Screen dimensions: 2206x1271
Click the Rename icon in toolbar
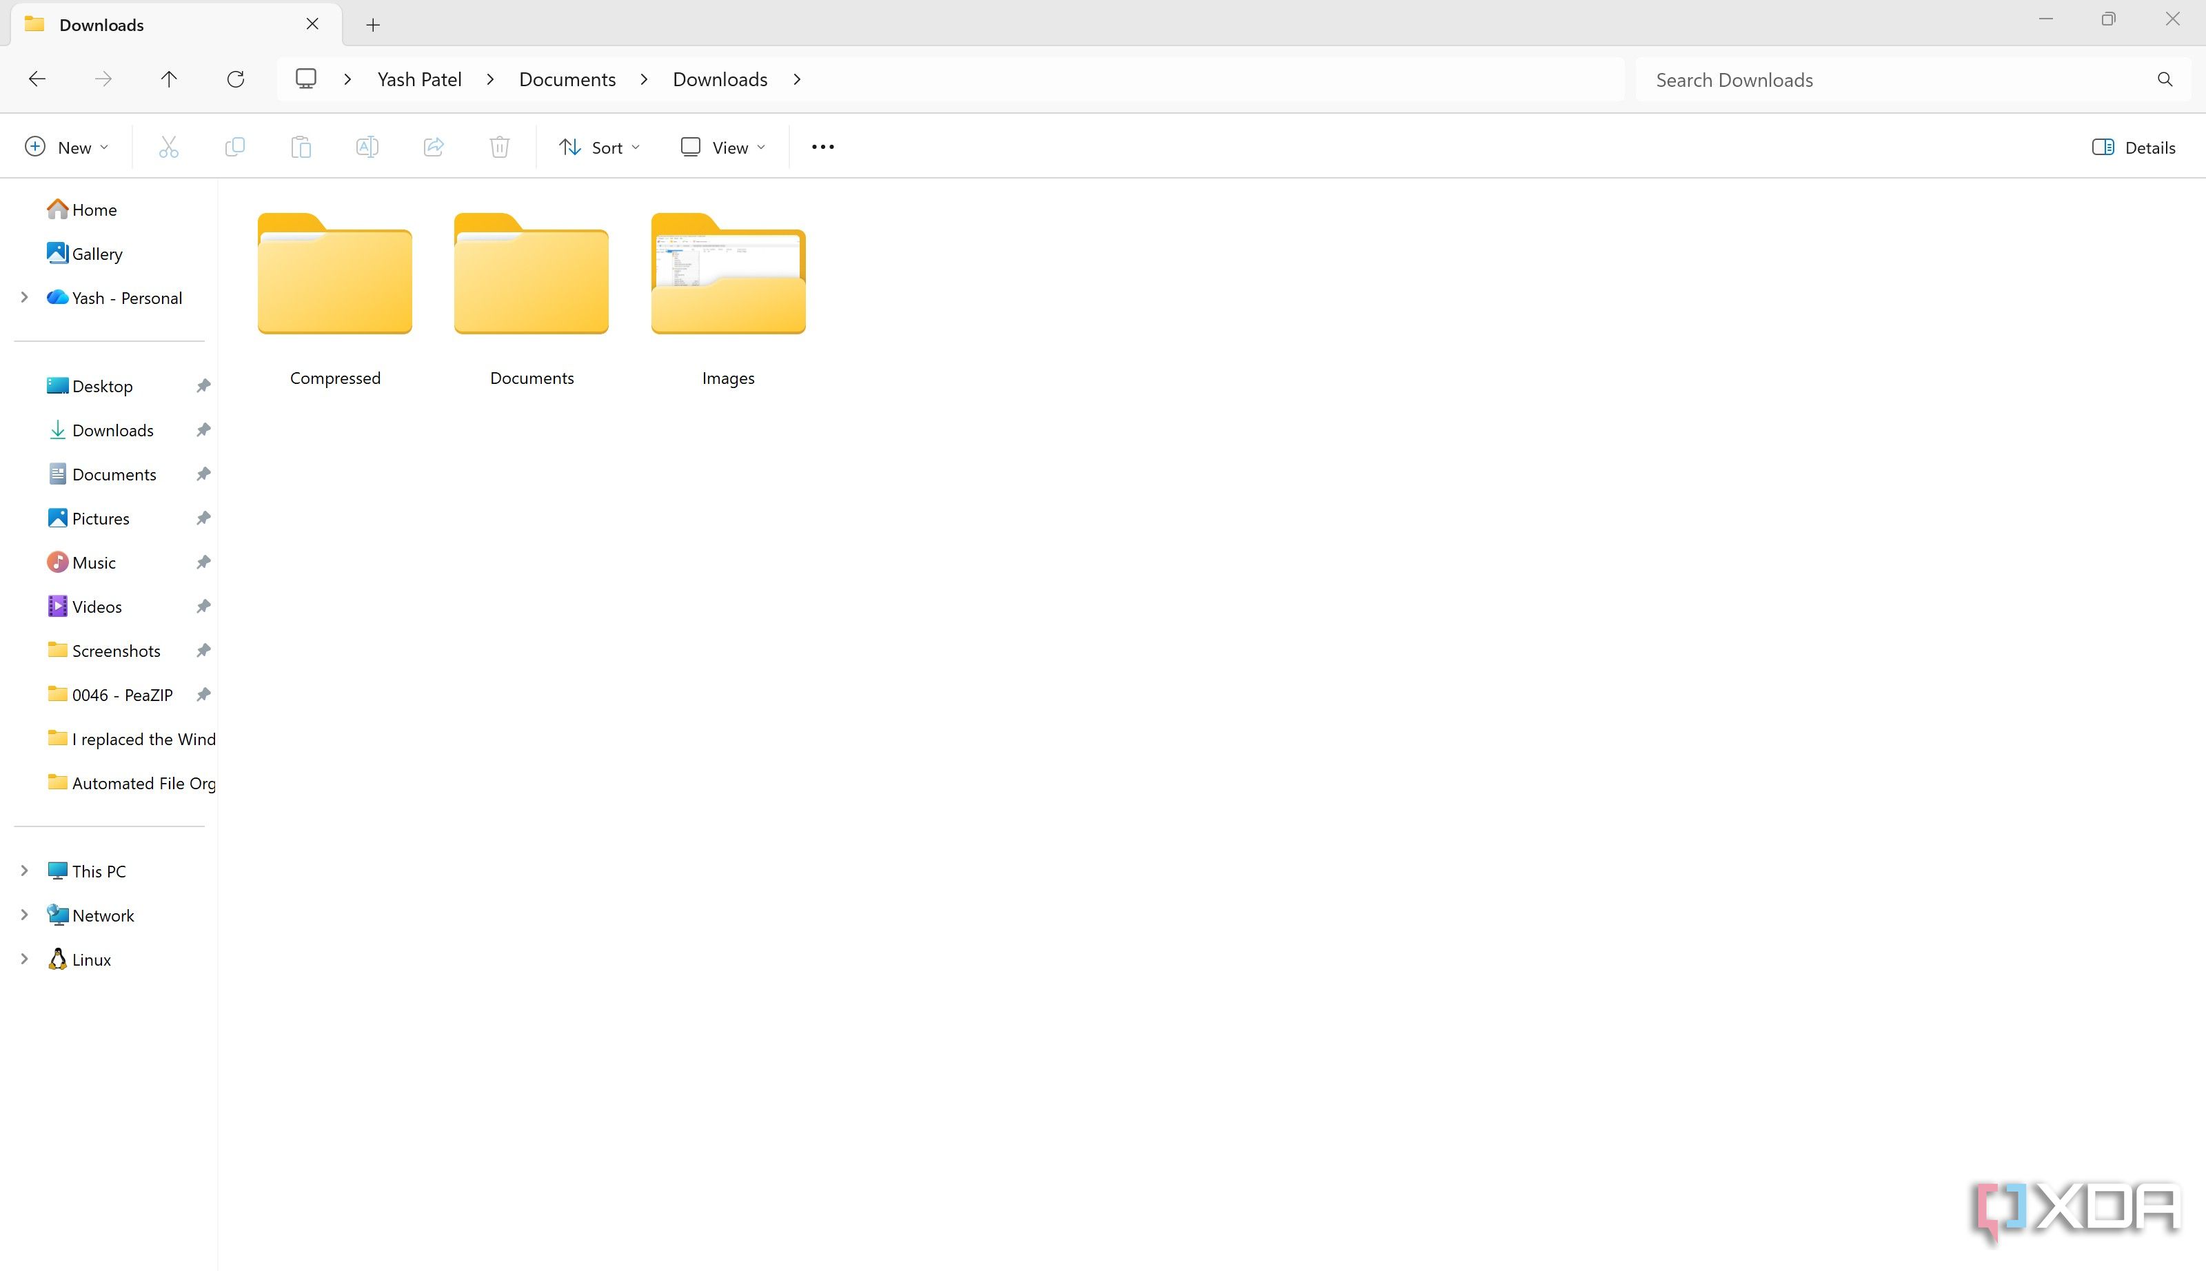point(367,147)
